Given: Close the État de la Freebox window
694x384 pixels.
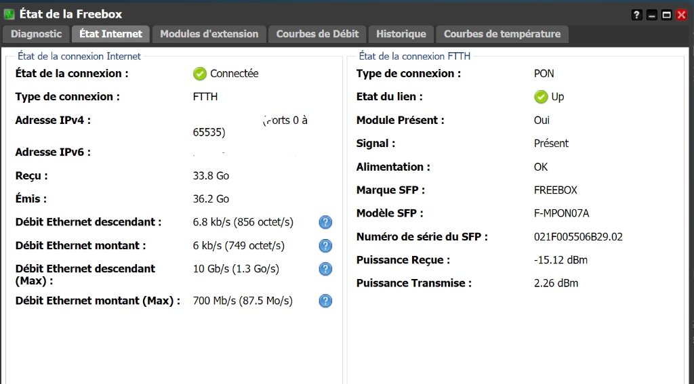Looking at the screenshot, I should click(x=682, y=15).
